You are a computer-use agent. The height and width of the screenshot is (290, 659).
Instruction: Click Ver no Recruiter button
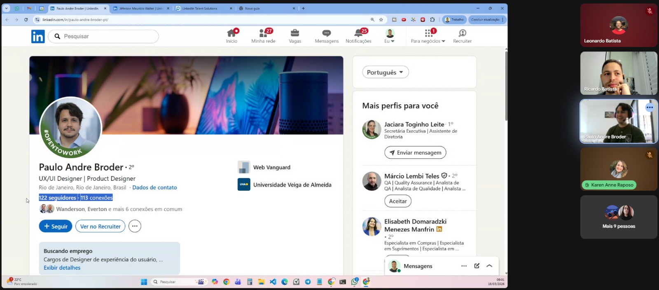pos(100,226)
